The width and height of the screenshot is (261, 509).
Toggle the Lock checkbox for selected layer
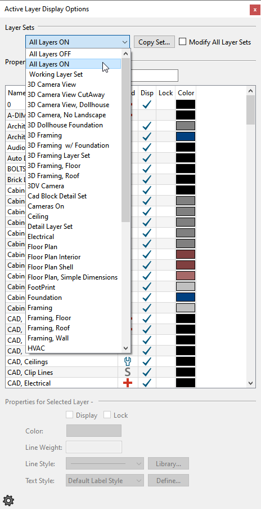(x=107, y=415)
